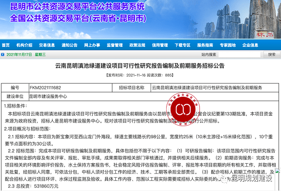Click the 站内搜索 search input field

tap(239, 55)
